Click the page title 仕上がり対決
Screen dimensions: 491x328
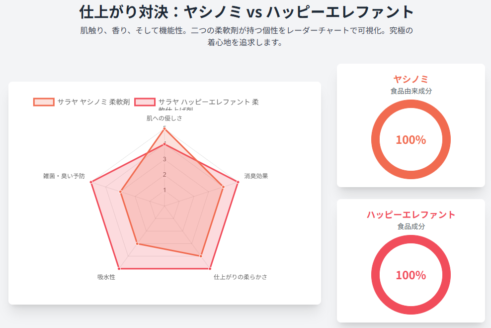[x=129, y=12]
